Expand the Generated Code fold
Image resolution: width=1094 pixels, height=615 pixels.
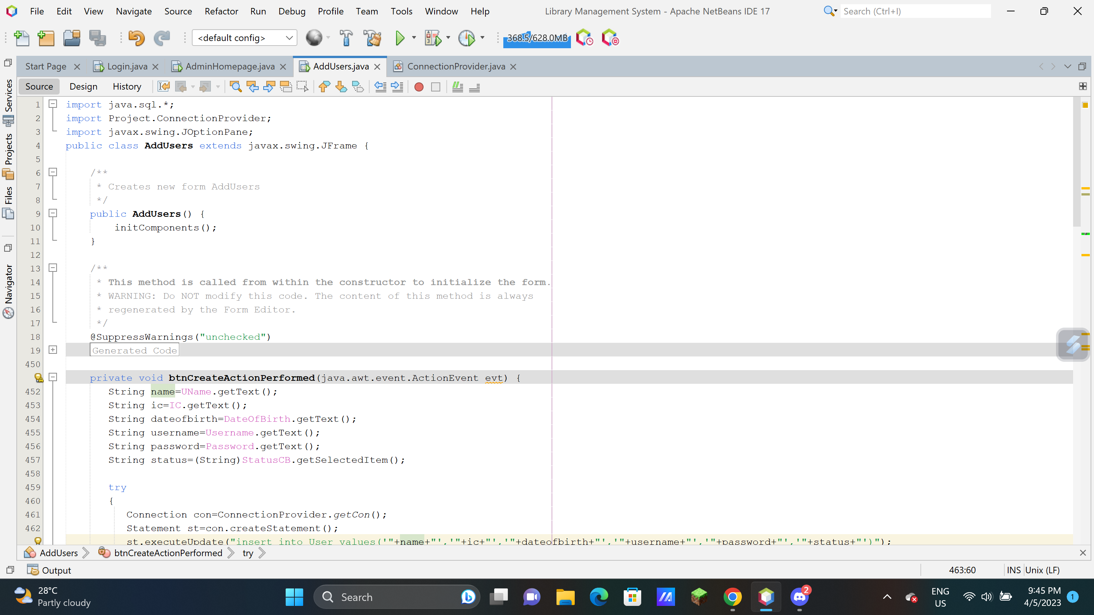pyautogui.click(x=53, y=349)
